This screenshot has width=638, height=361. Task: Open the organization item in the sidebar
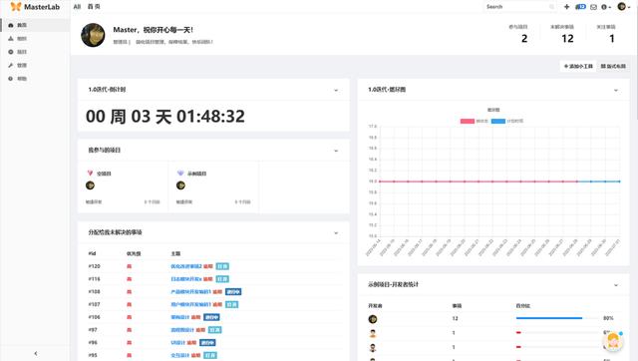(35, 38)
